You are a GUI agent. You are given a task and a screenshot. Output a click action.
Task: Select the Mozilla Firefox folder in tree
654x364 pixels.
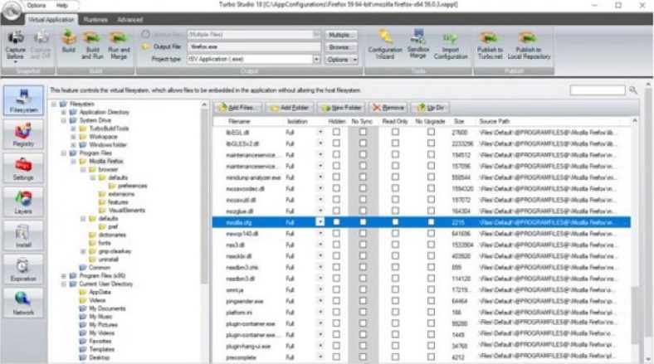106,161
